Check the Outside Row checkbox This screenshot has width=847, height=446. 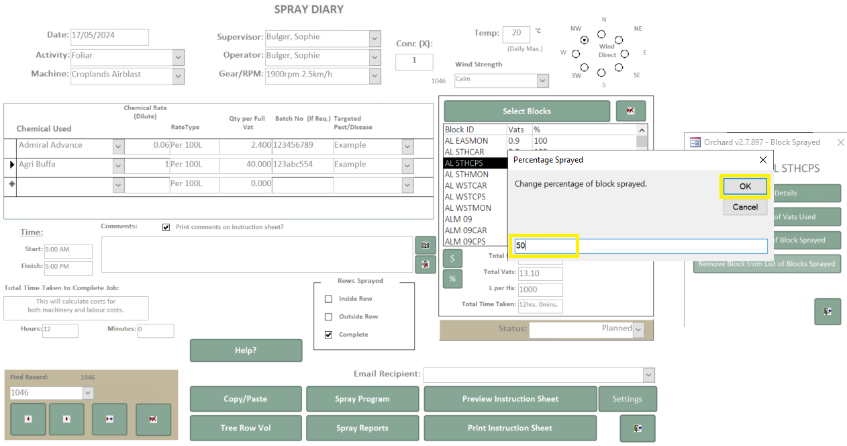coord(328,317)
